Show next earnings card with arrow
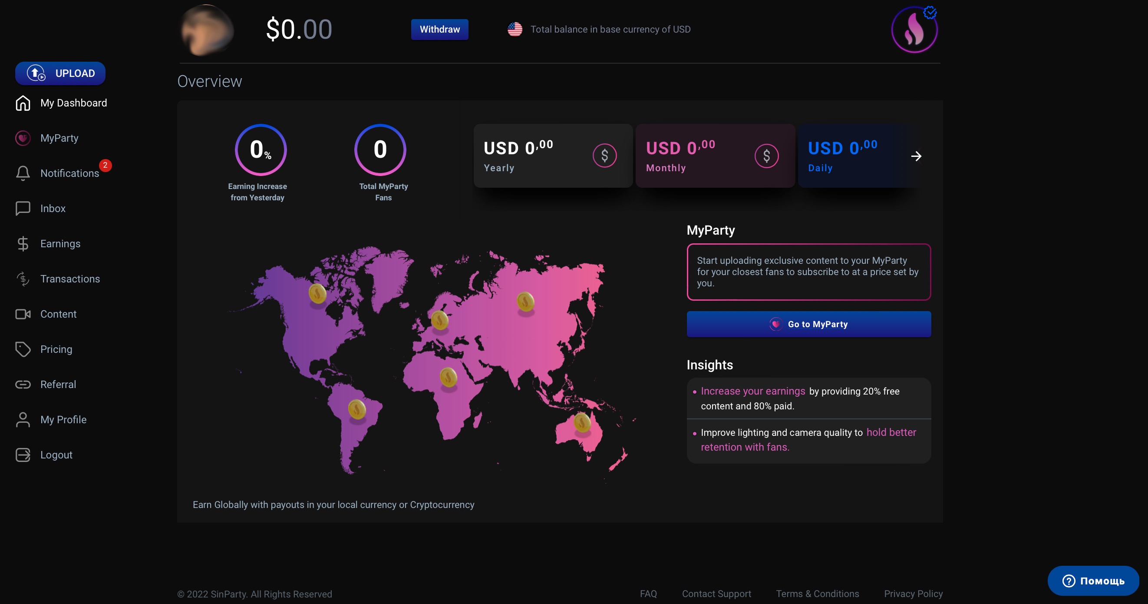The width and height of the screenshot is (1148, 604). coord(916,156)
